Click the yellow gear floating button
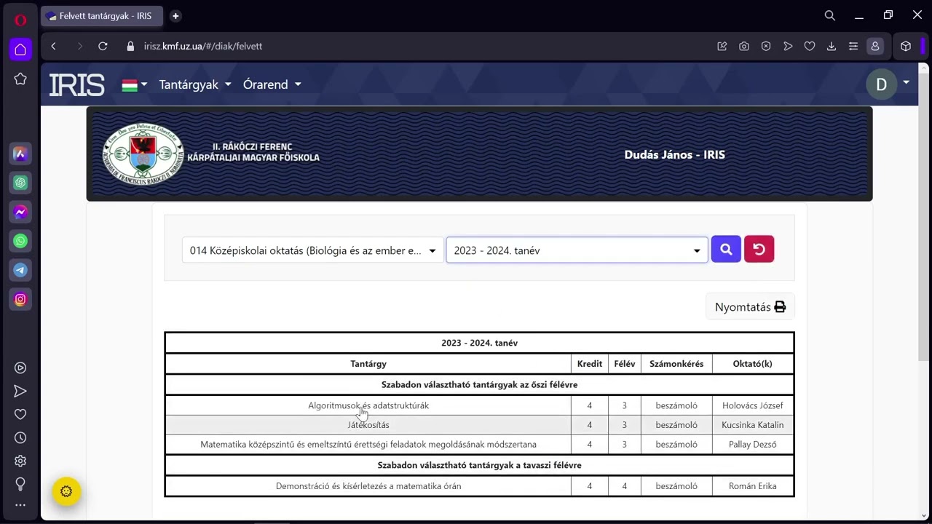932x524 pixels. (66, 491)
